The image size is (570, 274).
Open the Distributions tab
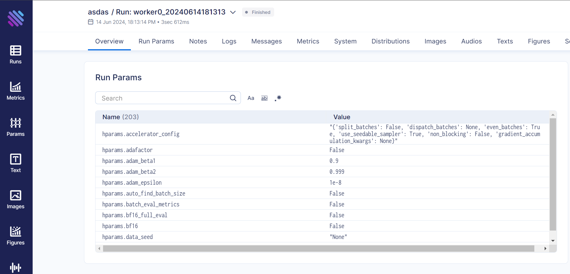[390, 41]
